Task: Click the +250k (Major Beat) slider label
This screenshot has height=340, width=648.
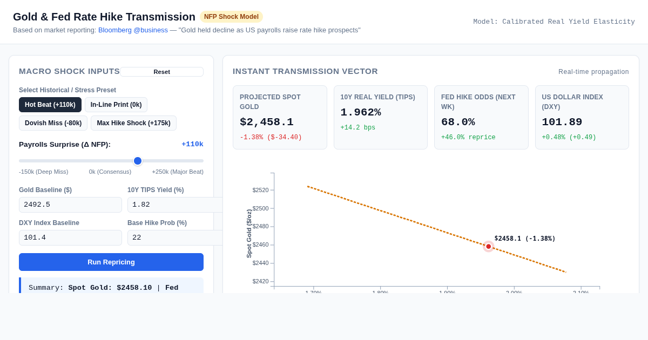Action: 178,172
